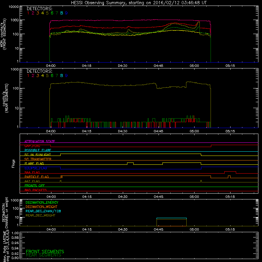
Task: Click DETECTORS: heading in front segments plot
Action: click(x=40, y=9)
